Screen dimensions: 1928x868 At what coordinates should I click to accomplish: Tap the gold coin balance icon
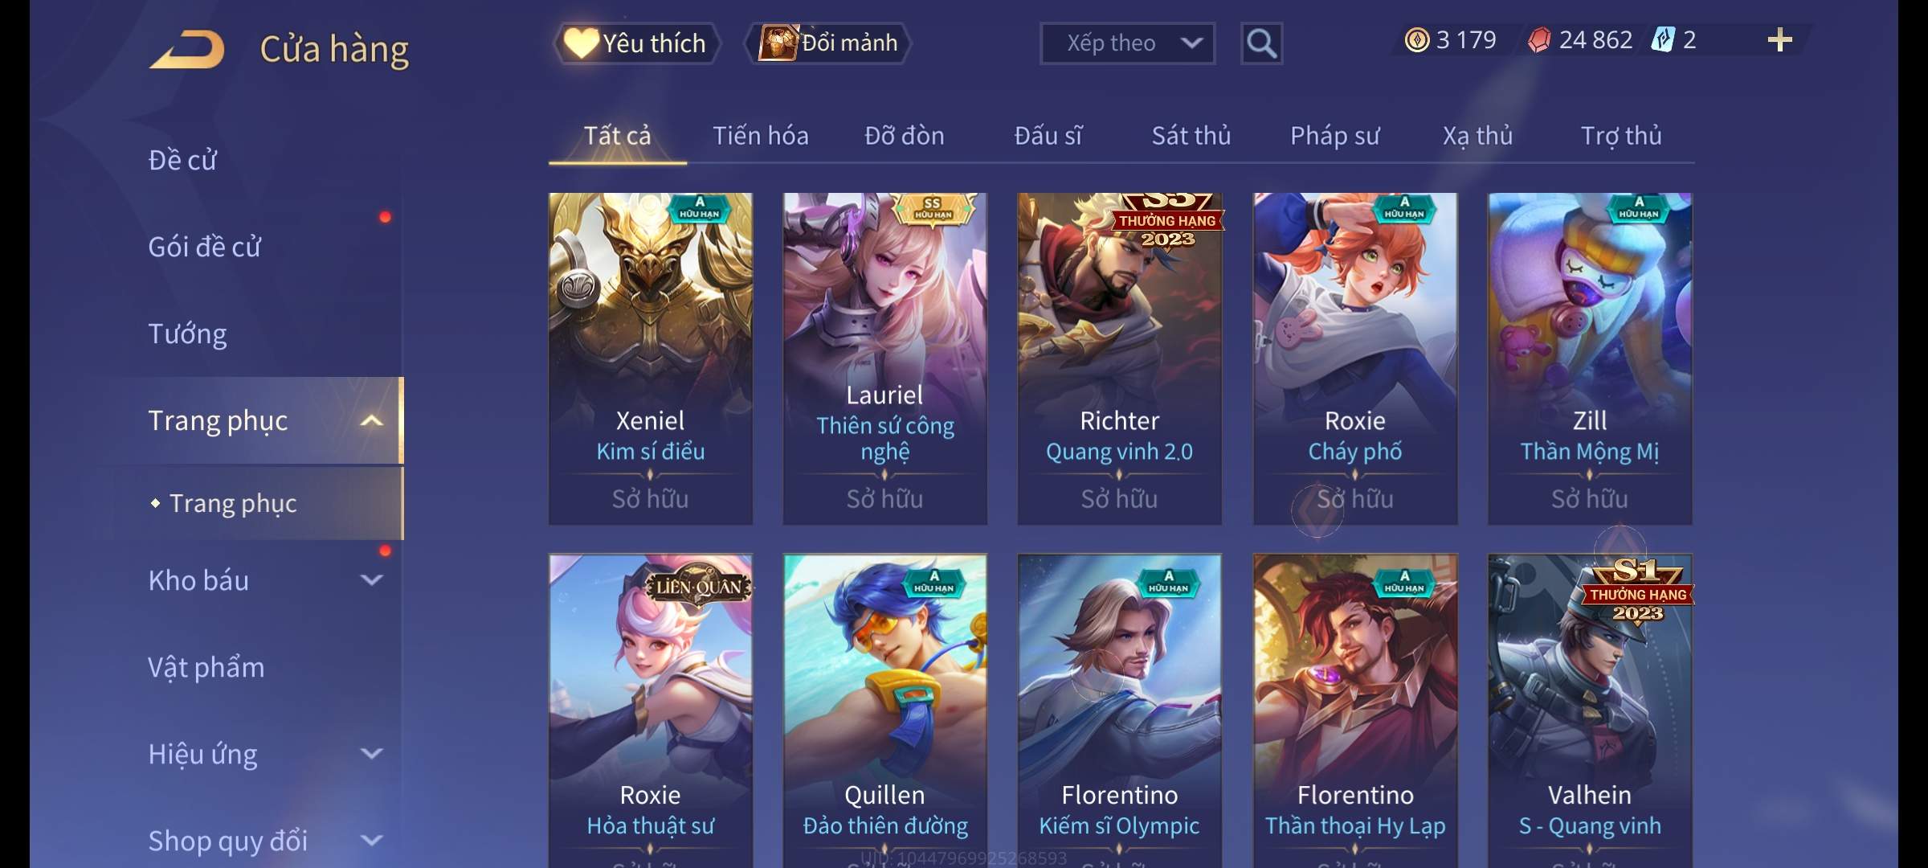1417,39
